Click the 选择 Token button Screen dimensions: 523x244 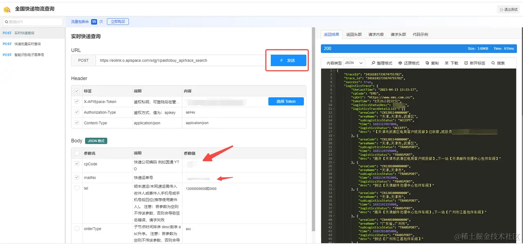[x=286, y=101]
